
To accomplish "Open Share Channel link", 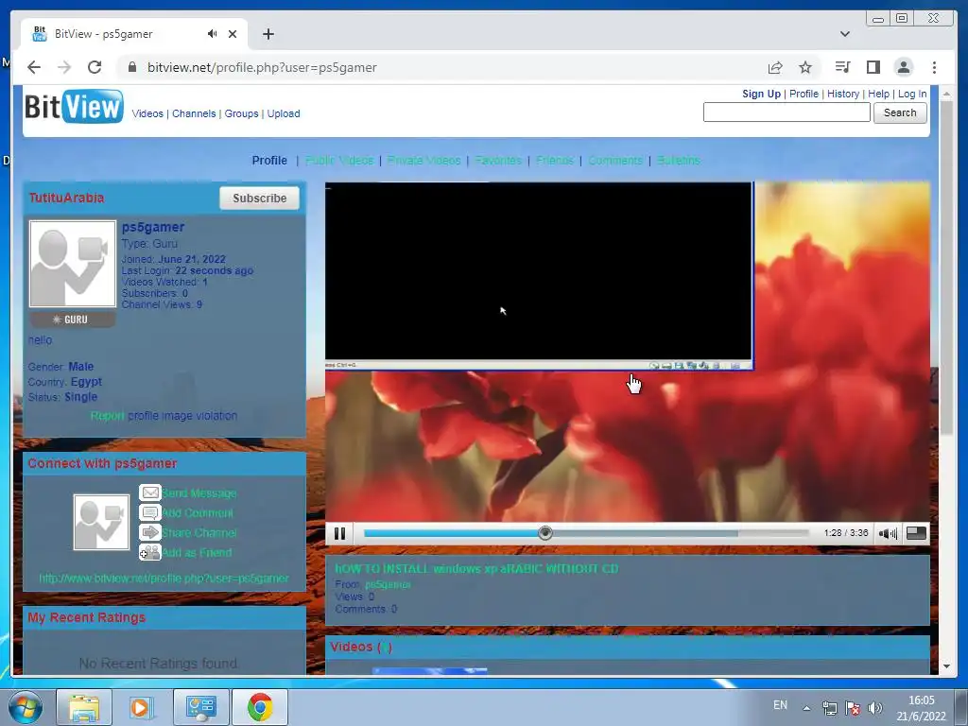I will coord(199,533).
